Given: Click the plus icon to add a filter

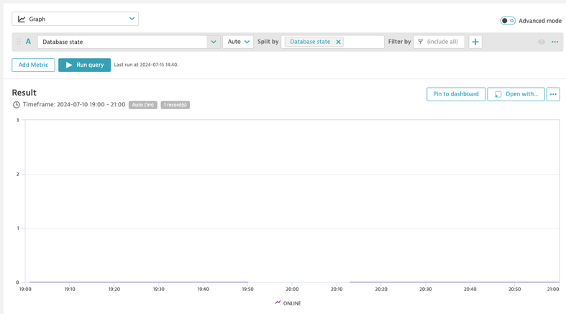Looking at the screenshot, I should tap(475, 42).
